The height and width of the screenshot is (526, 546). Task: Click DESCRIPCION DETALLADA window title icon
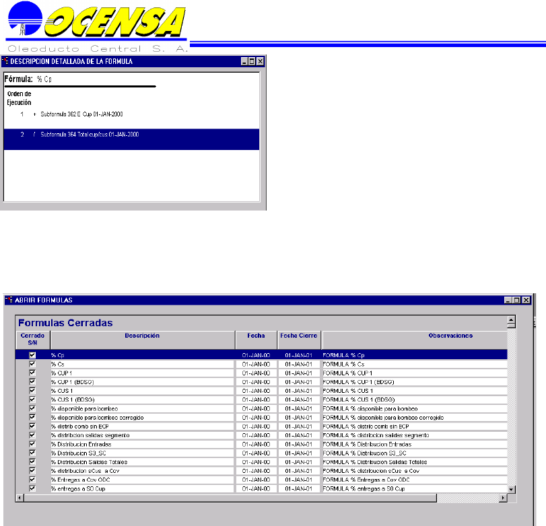tap(5, 61)
